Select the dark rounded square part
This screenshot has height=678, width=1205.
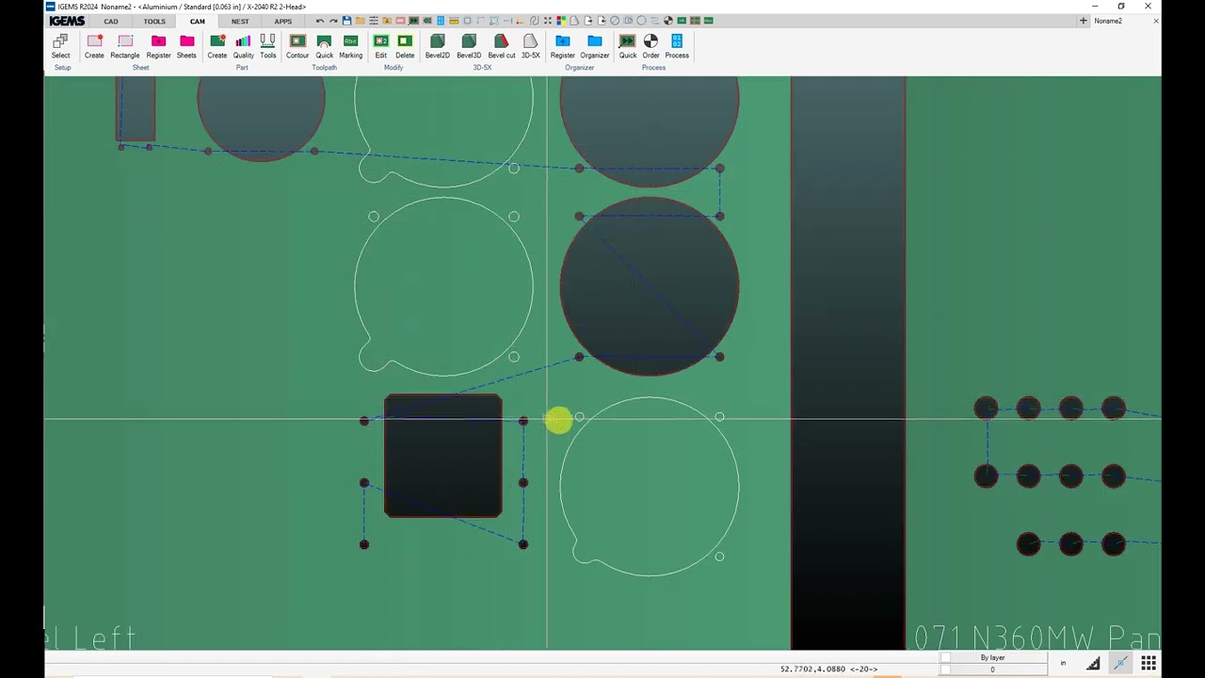tap(443, 456)
